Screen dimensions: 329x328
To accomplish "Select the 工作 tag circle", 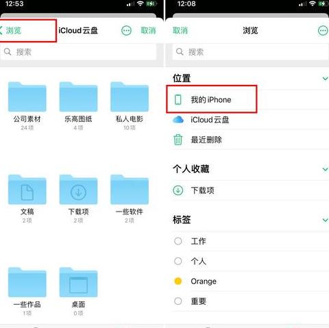I will 178,241.
